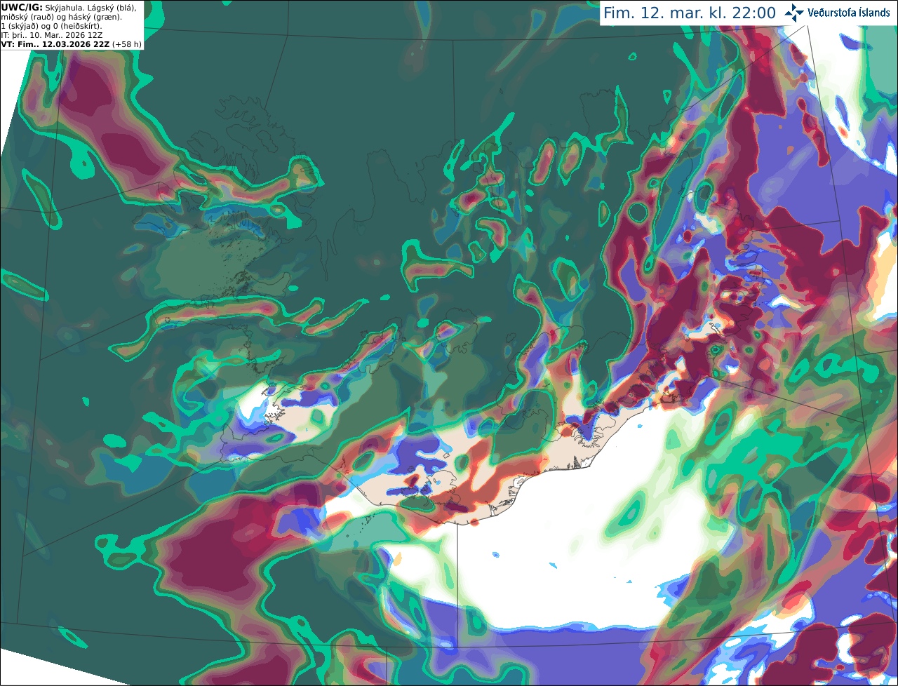Click the '(+58 h)' forecast offset text
This screenshot has height=686, width=898.
tap(127, 43)
